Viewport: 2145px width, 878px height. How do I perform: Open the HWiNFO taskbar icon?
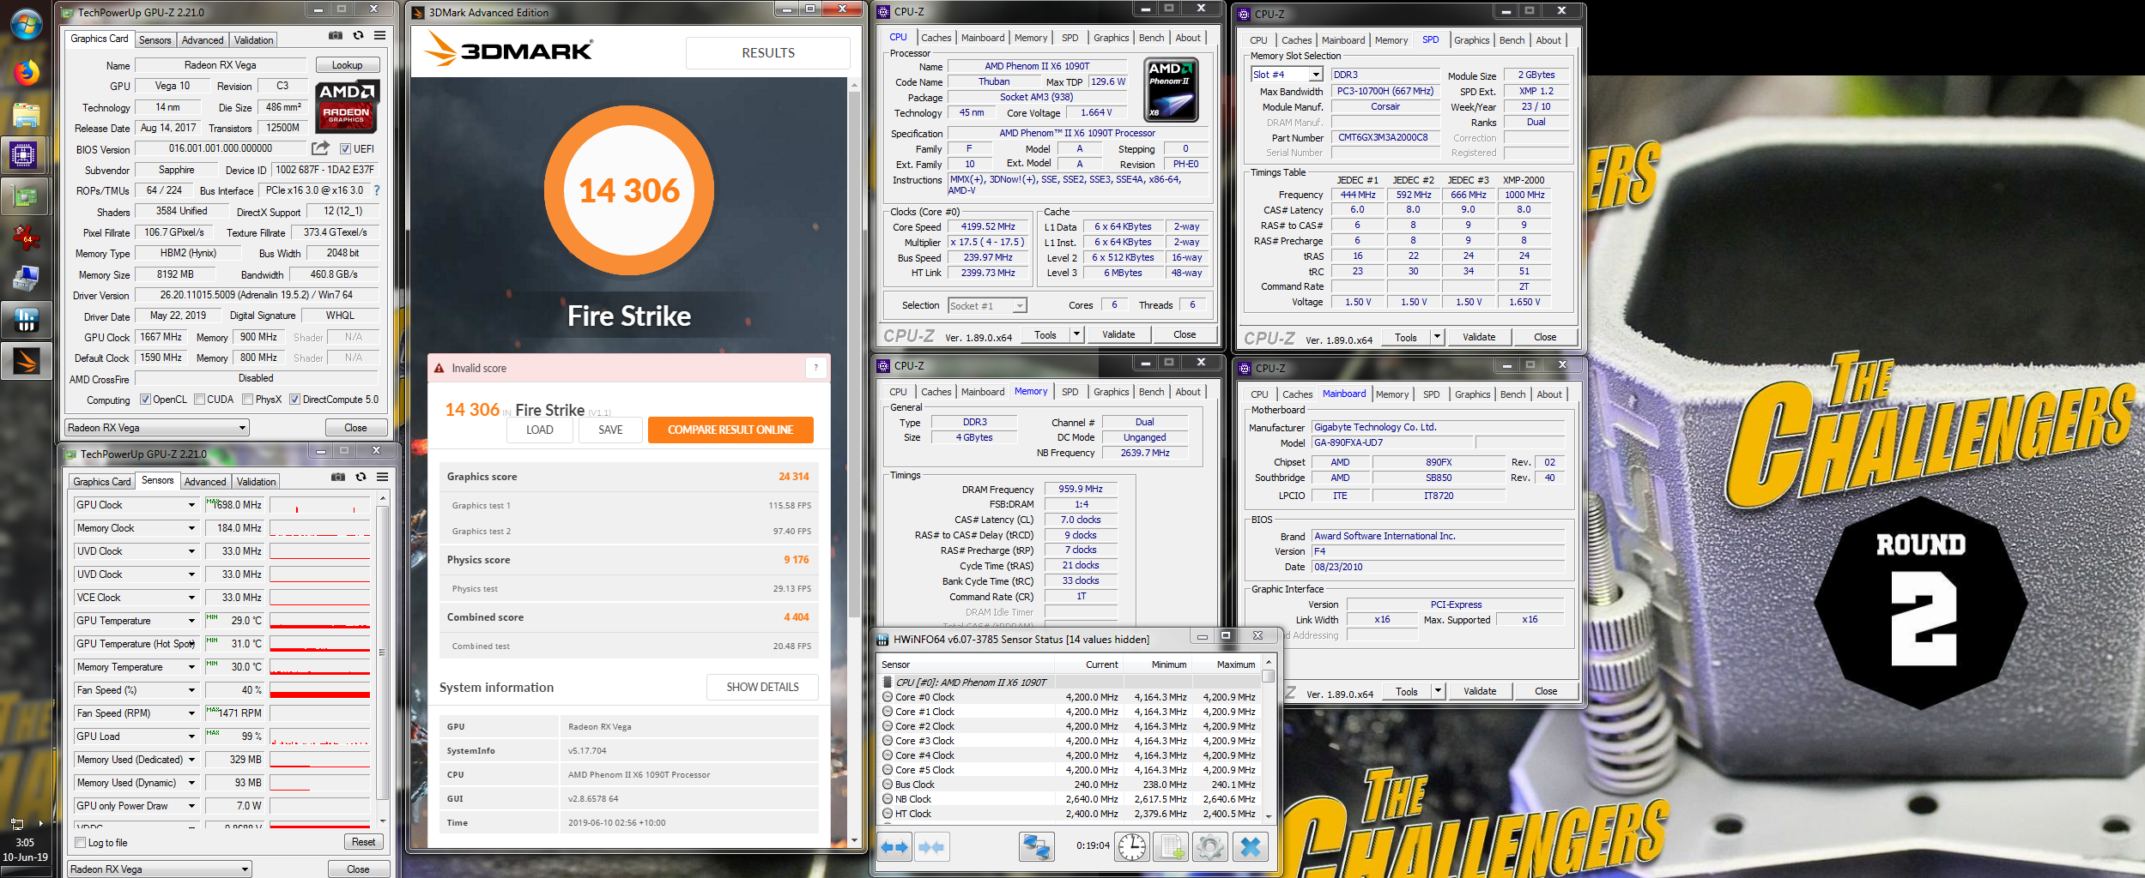(x=26, y=320)
